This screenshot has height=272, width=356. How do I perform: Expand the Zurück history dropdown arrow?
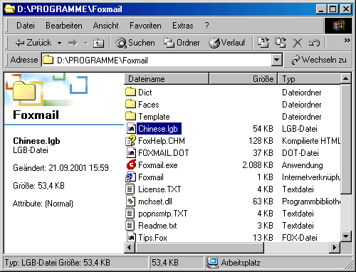[x=59, y=43]
